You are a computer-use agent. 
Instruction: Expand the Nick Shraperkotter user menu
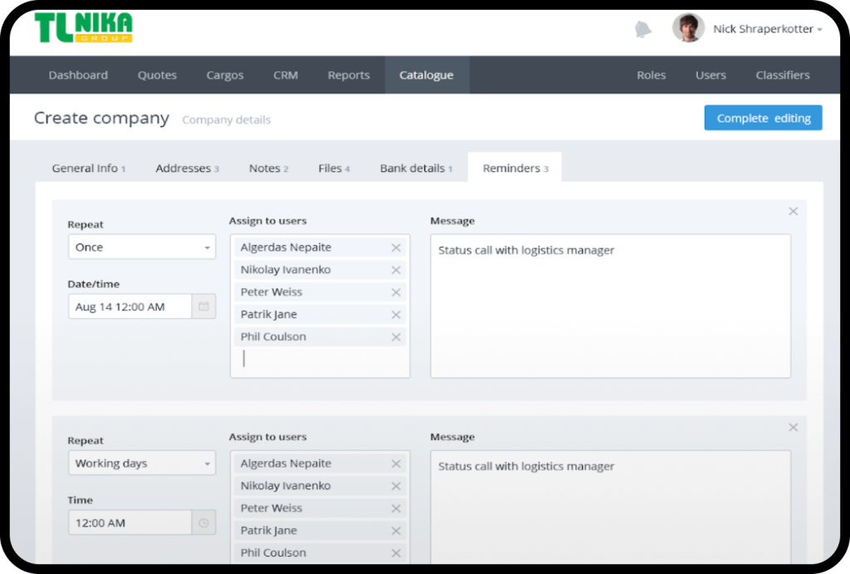click(765, 27)
